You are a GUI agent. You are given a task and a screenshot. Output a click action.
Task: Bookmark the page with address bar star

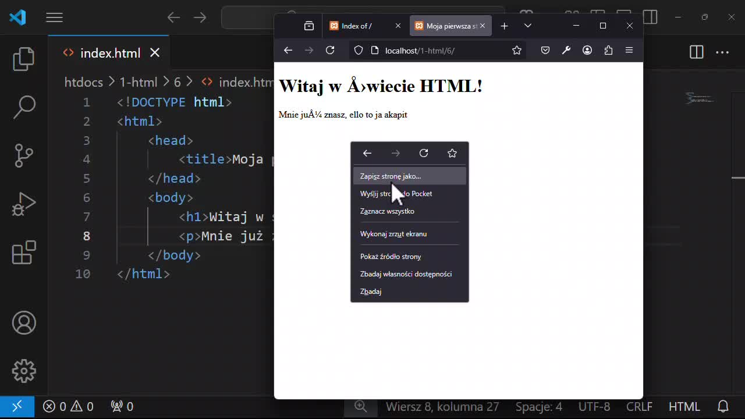tap(517, 51)
